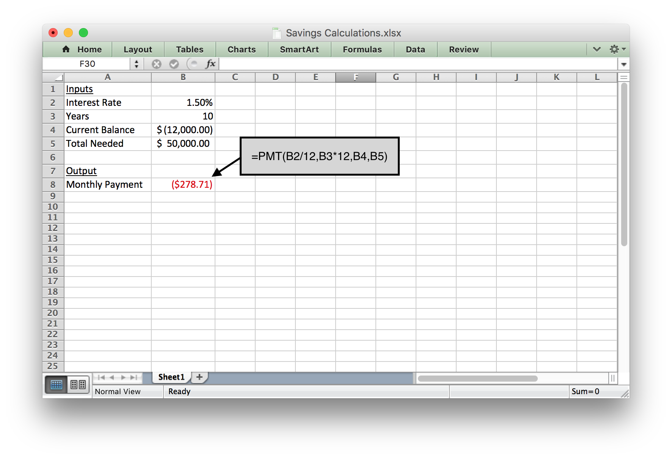Click the green checkmark confirm icon

point(174,63)
